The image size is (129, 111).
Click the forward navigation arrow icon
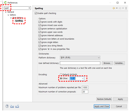click(120, 8)
